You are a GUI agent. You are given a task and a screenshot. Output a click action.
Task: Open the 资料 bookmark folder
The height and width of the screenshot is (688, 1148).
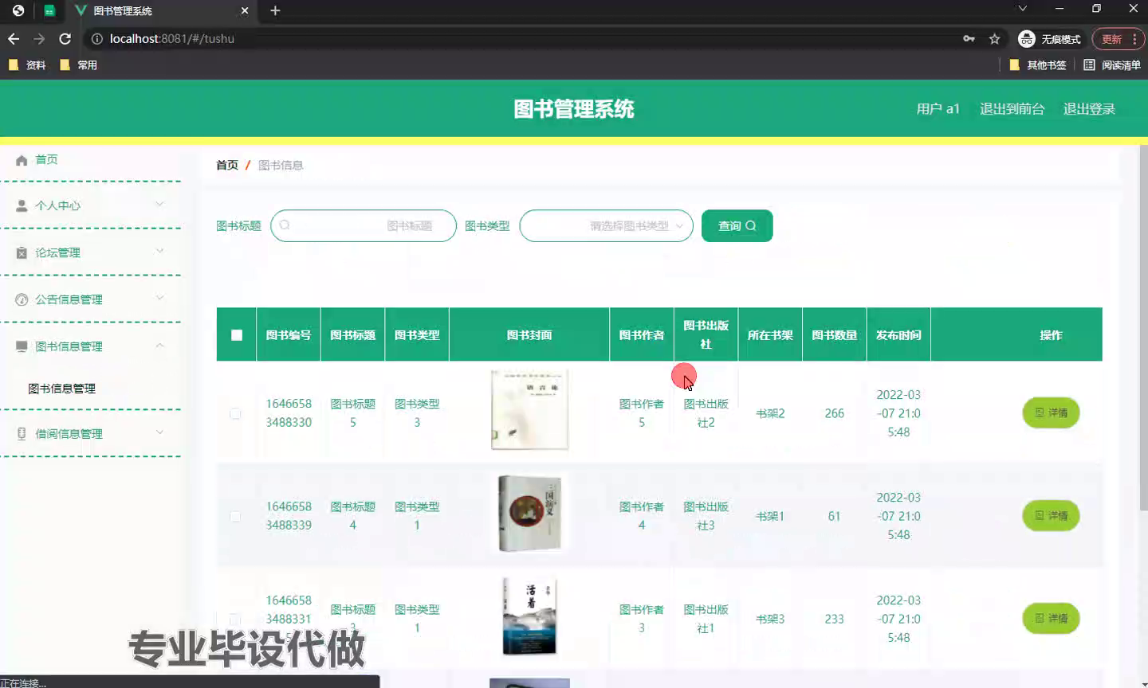coord(27,65)
